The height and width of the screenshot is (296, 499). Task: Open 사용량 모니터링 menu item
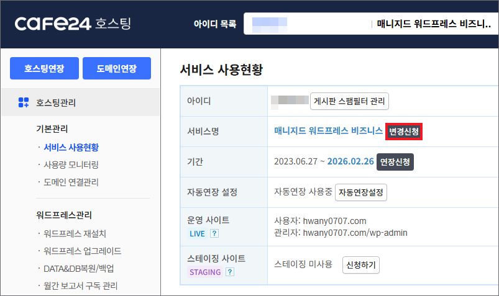pos(71,164)
